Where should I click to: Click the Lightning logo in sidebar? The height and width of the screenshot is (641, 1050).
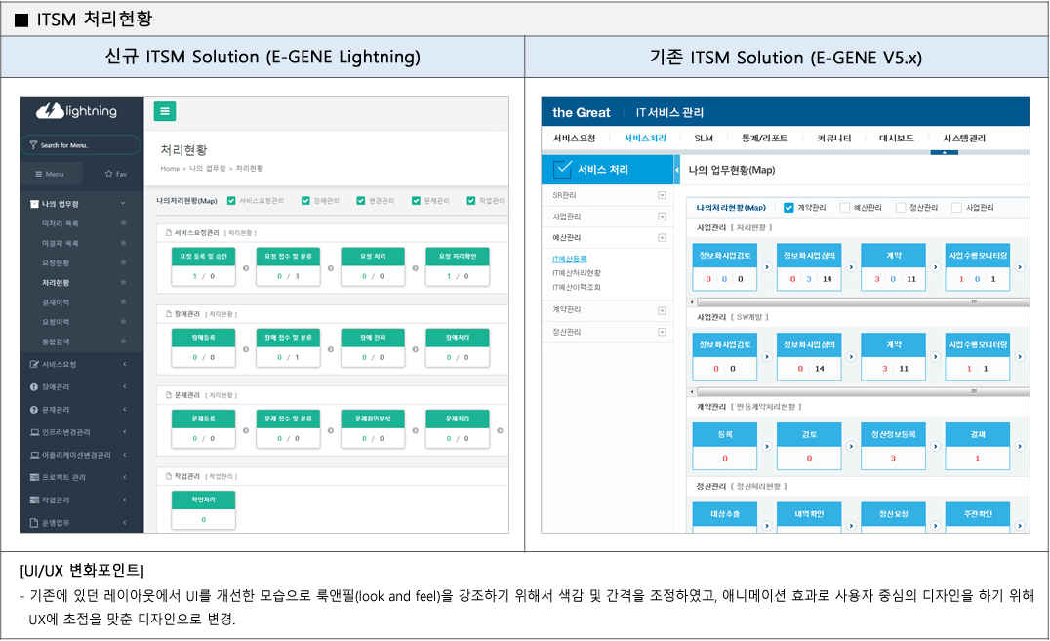(x=76, y=111)
